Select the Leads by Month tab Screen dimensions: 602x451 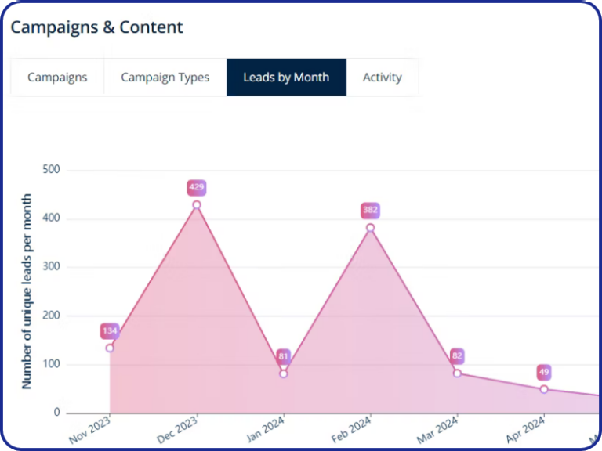[x=286, y=78]
